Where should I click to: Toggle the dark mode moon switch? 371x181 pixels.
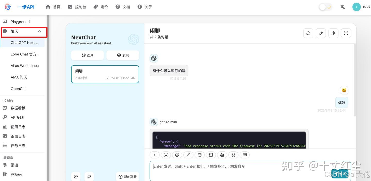(x=325, y=7)
